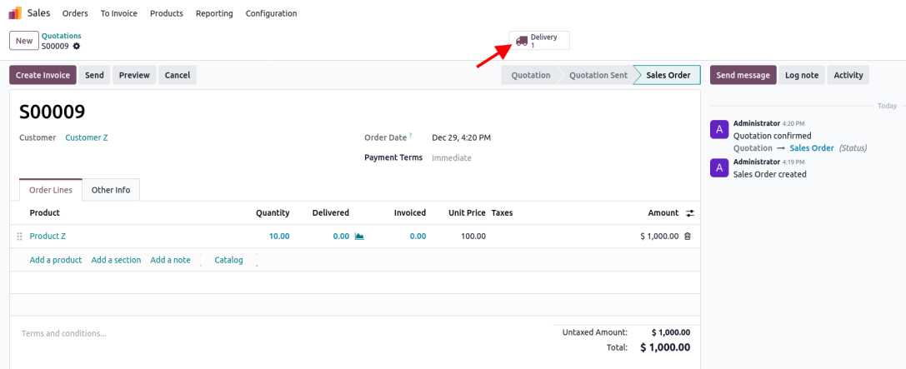Image resolution: width=906 pixels, height=369 pixels.
Task: Open the gear settings icon beside S00009
Action: 77,46
